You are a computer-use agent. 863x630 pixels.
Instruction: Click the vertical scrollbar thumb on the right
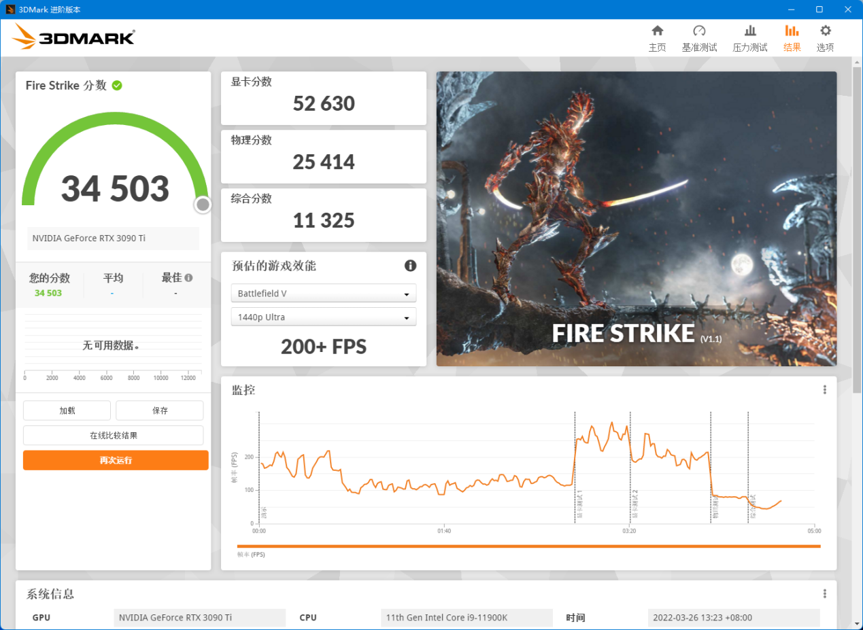(857, 230)
